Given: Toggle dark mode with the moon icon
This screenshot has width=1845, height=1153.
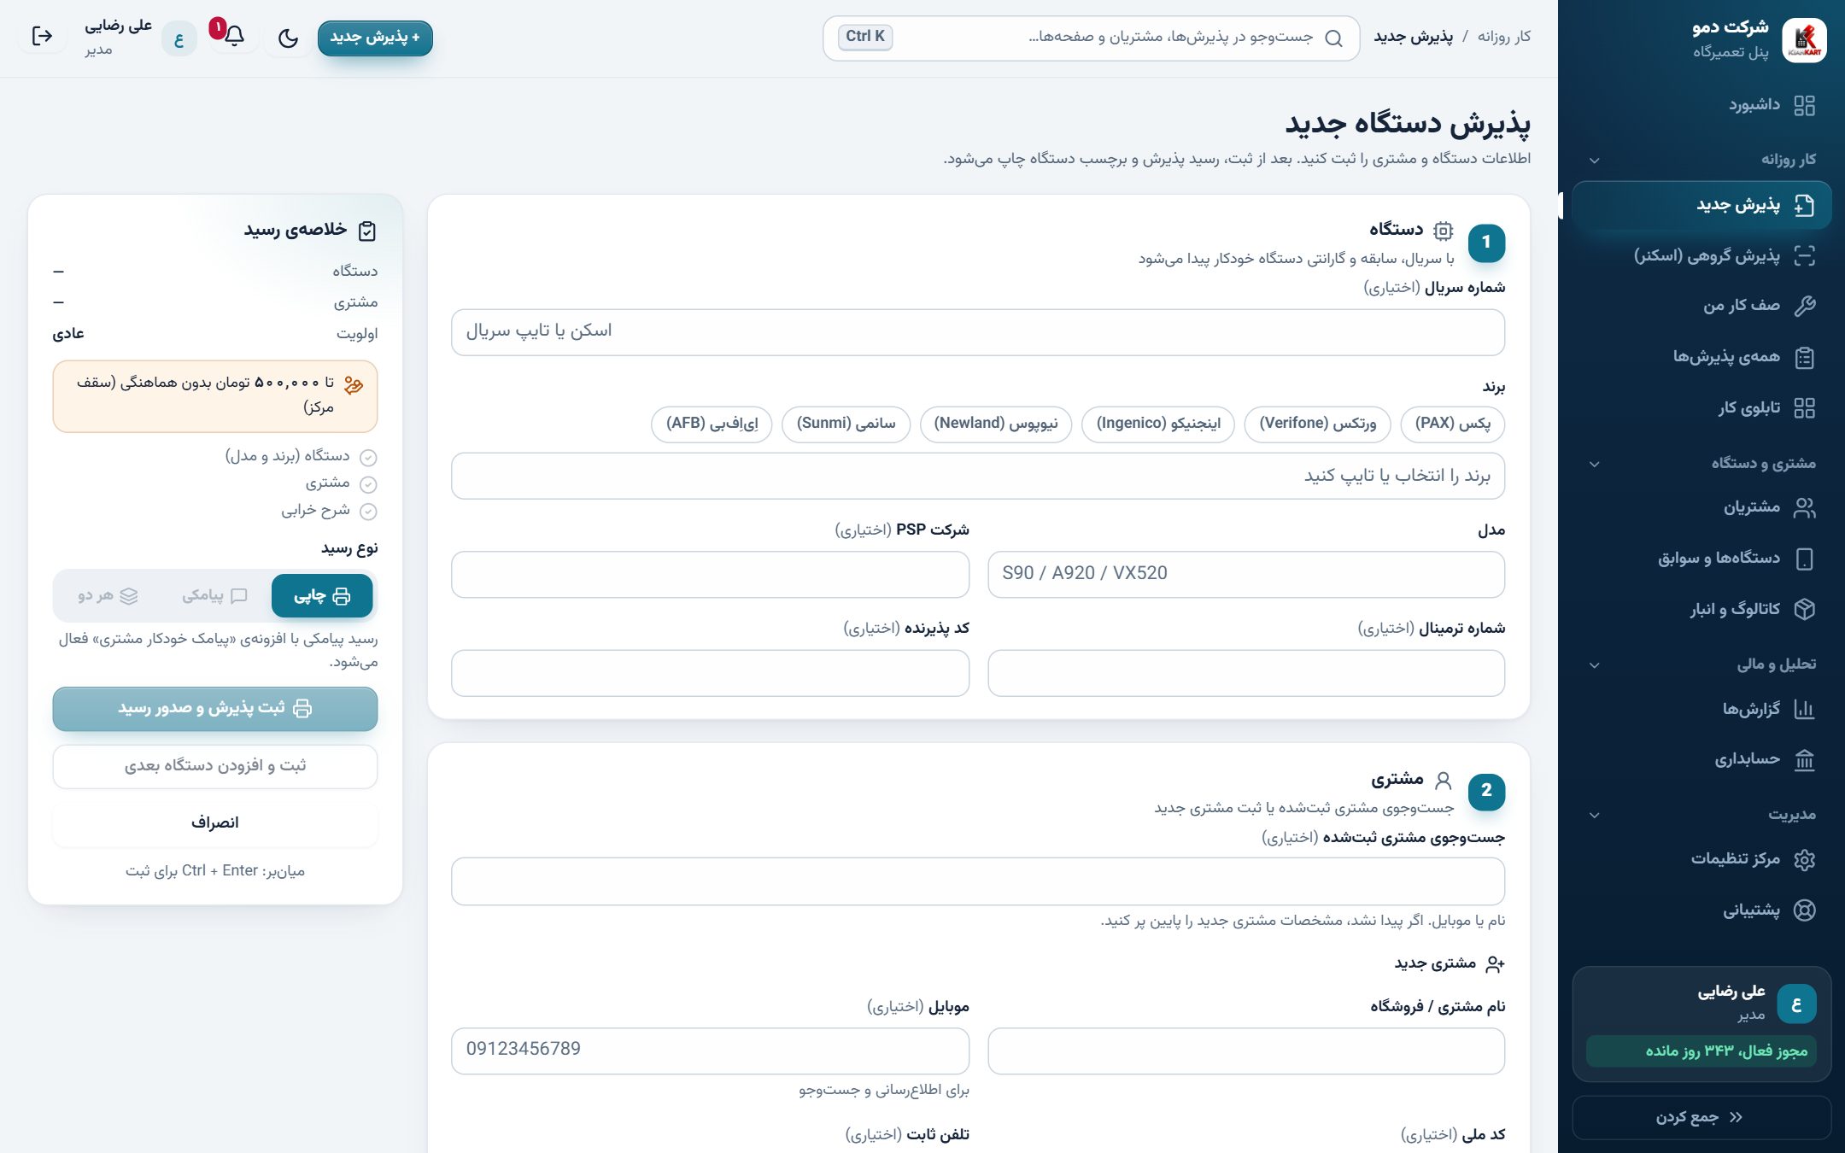Looking at the screenshot, I should coord(288,38).
